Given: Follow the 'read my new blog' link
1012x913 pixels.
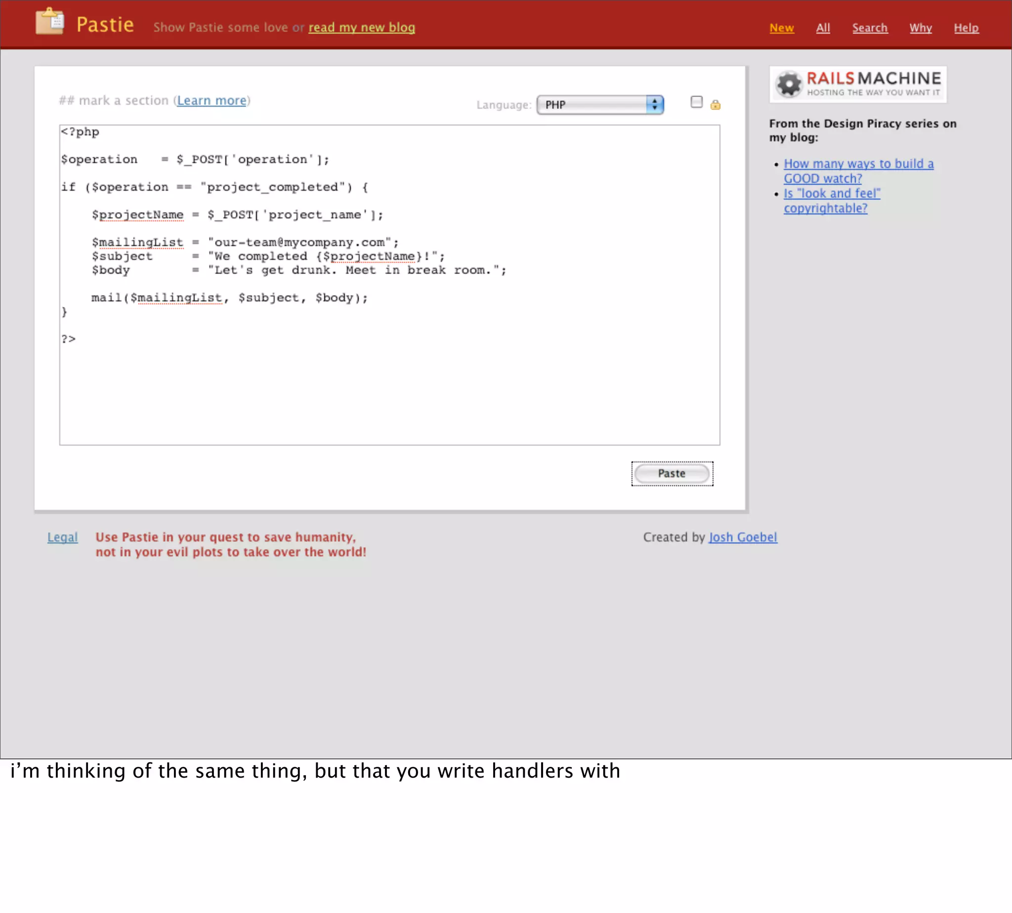Looking at the screenshot, I should click(x=361, y=28).
